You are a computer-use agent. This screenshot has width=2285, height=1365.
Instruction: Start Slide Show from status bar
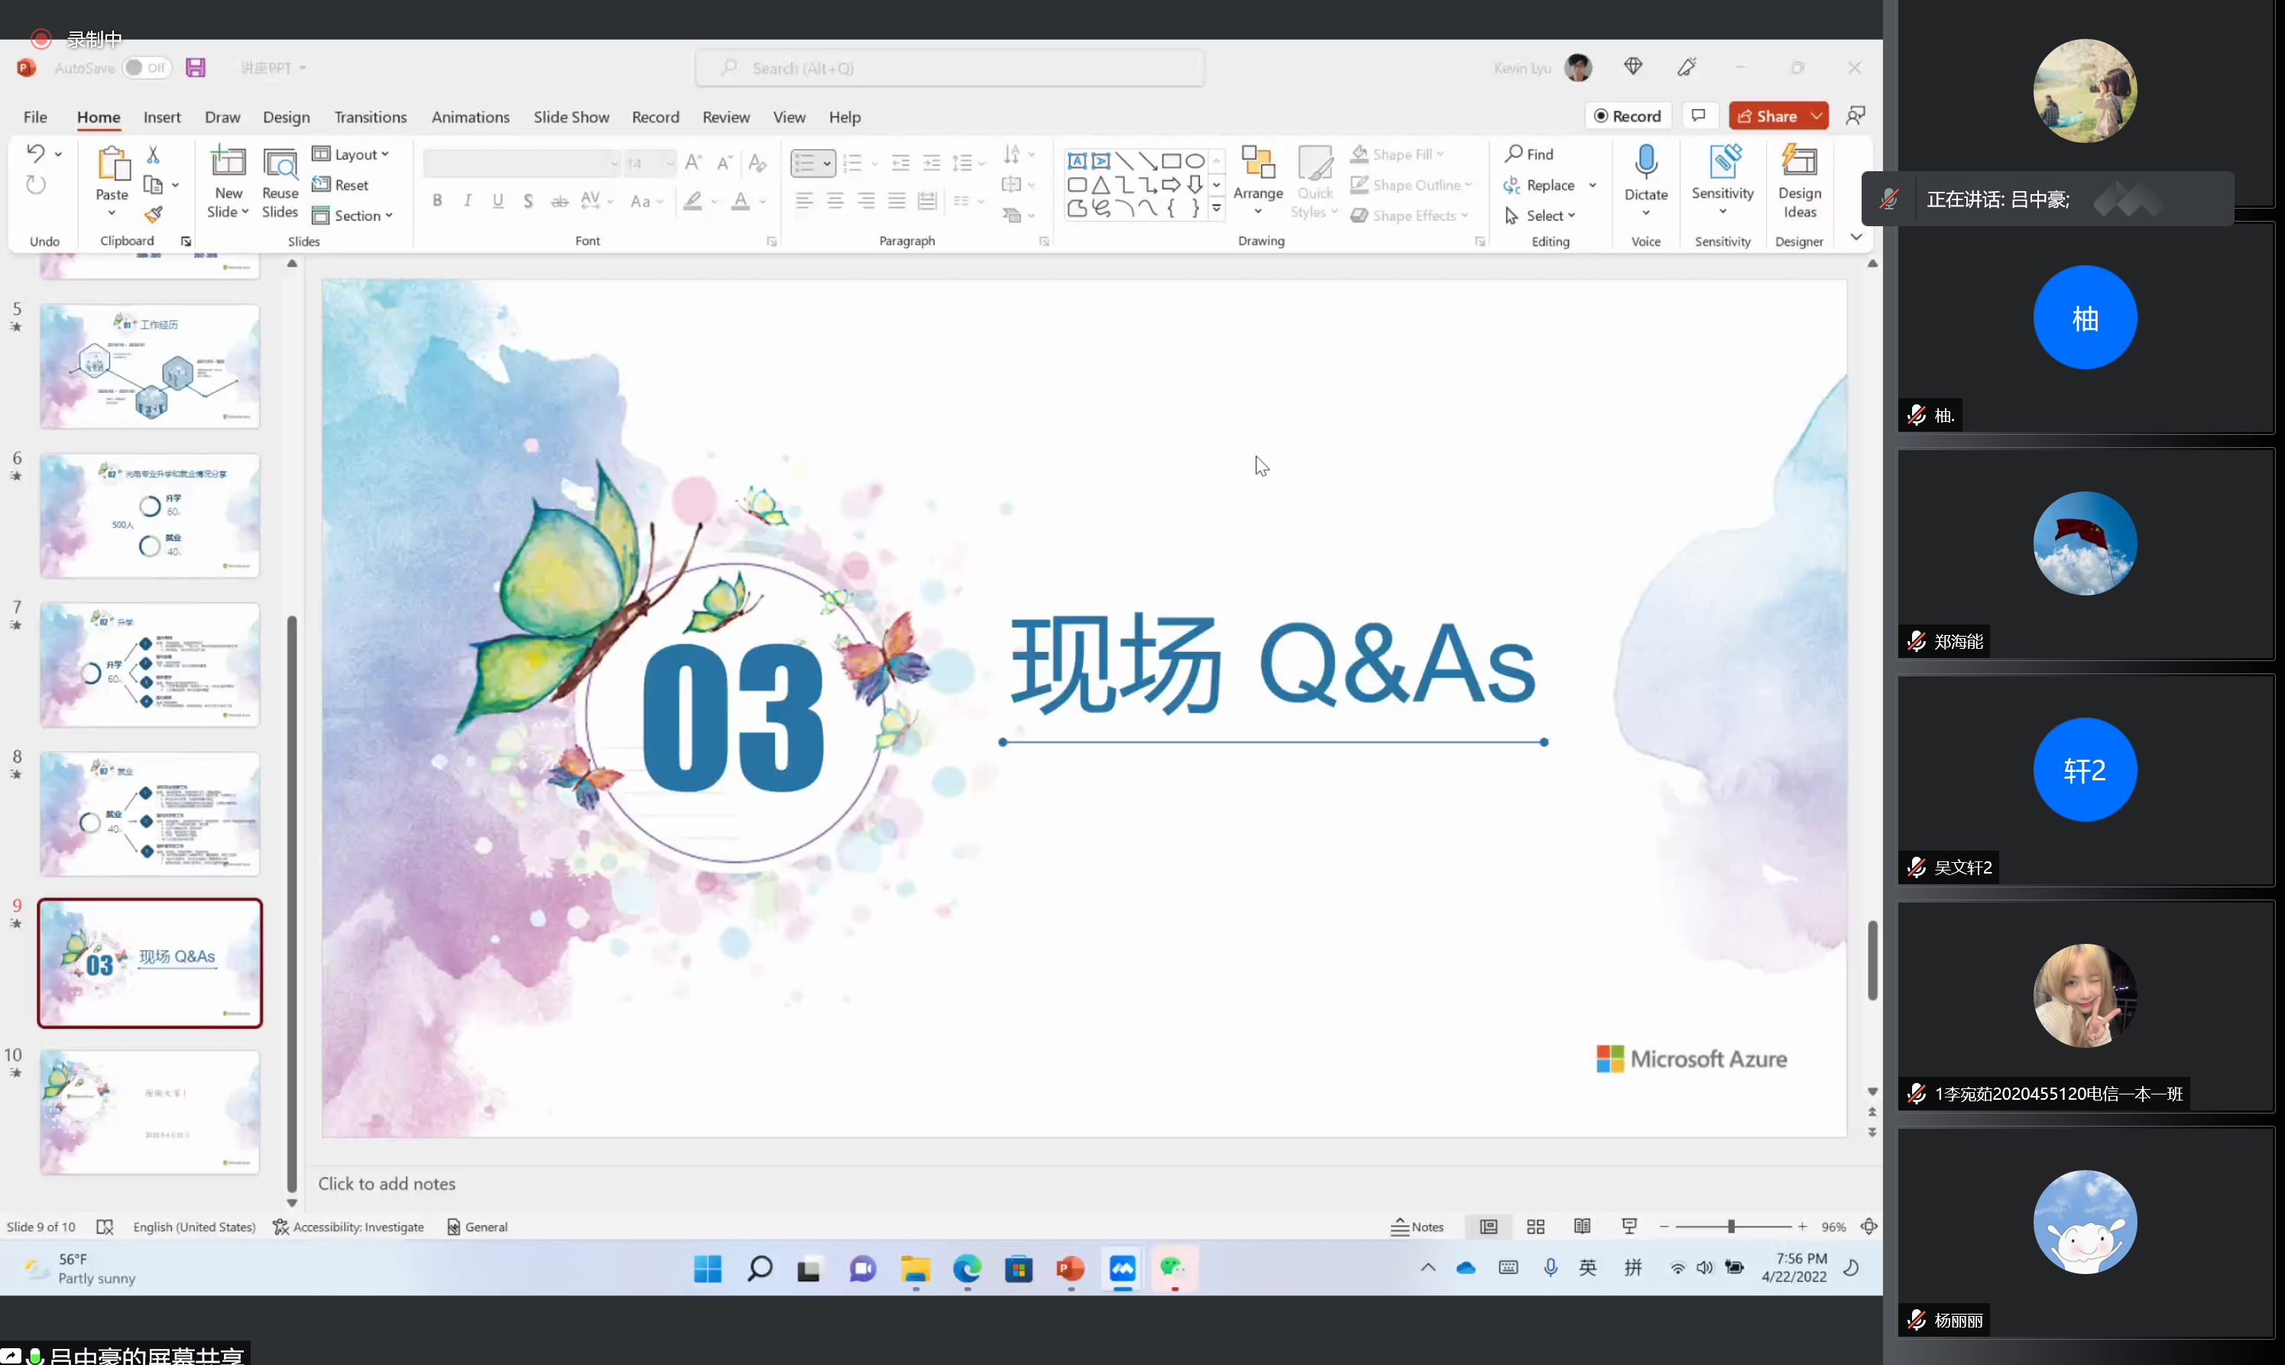(x=1629, y=1226)
